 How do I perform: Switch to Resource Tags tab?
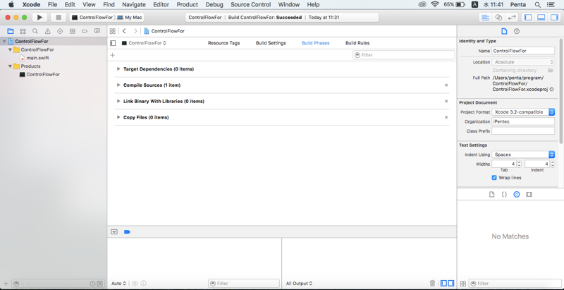(x=223, y=43)
